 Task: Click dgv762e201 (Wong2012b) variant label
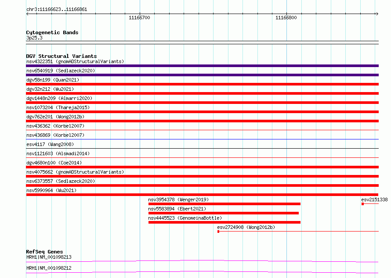click(55, 117)
